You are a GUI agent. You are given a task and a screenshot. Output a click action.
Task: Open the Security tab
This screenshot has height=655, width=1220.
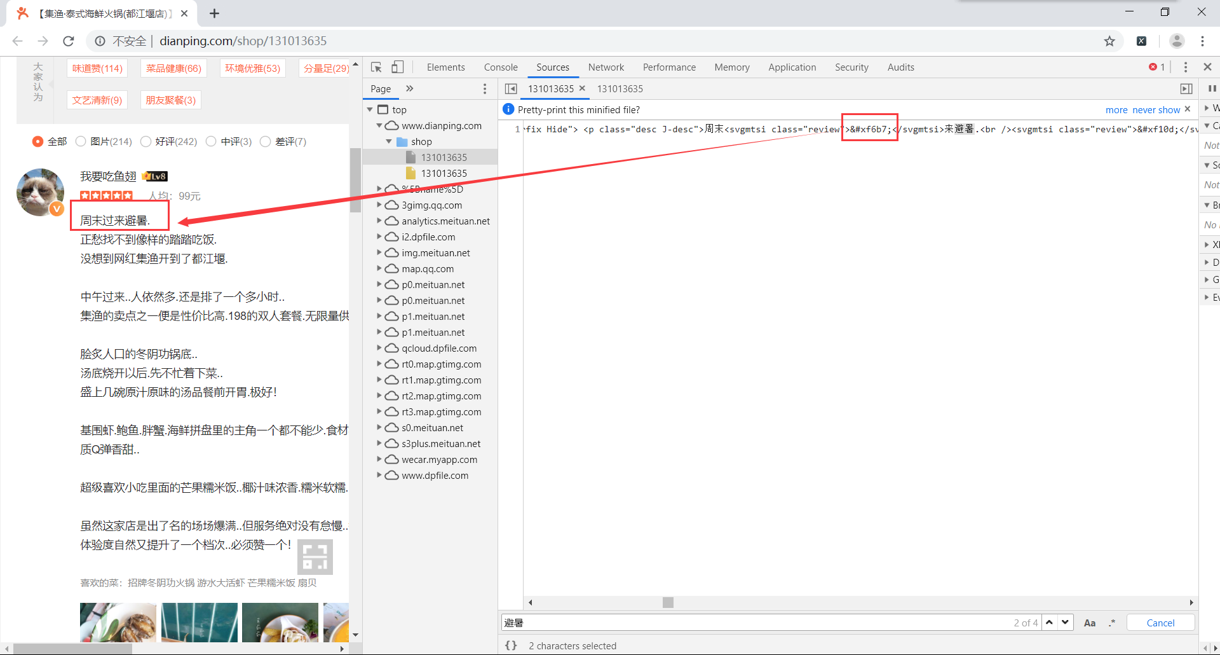point(851,67)
